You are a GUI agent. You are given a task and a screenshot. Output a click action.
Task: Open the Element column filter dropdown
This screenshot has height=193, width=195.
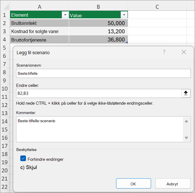[65, 15]
